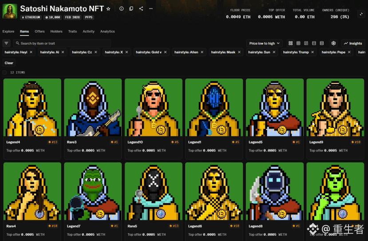This screenshot has height=241, width=368.
Task: Open the Rare5 X-face NFT image
Action: tap(154, 191)
